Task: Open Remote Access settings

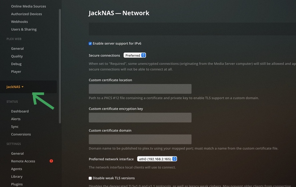Action: click(x=23, y=161)
